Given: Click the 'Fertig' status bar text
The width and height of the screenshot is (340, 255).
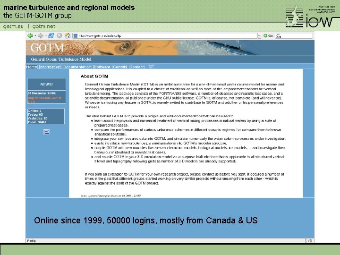Looking at the screenshot, I should 32,240.
